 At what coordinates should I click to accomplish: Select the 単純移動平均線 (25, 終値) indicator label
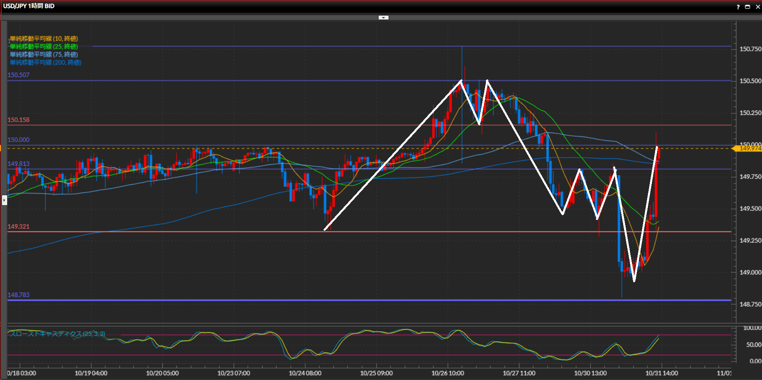44,47
